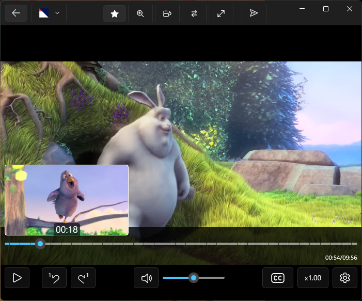
Task: Open settings with the gear icon
Action: [345, 278]
